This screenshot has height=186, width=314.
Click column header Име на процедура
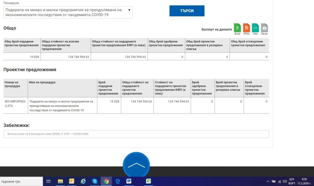[62, 88]
